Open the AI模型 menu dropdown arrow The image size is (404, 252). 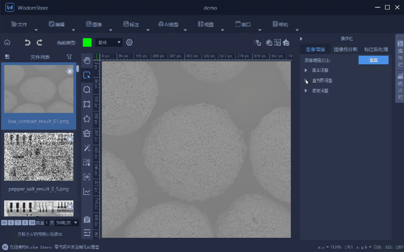(185, 30)
